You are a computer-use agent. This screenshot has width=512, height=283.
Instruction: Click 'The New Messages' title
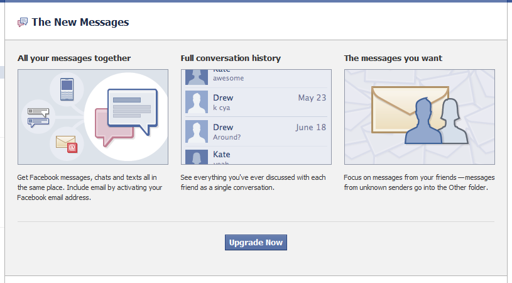coord(80,22)
